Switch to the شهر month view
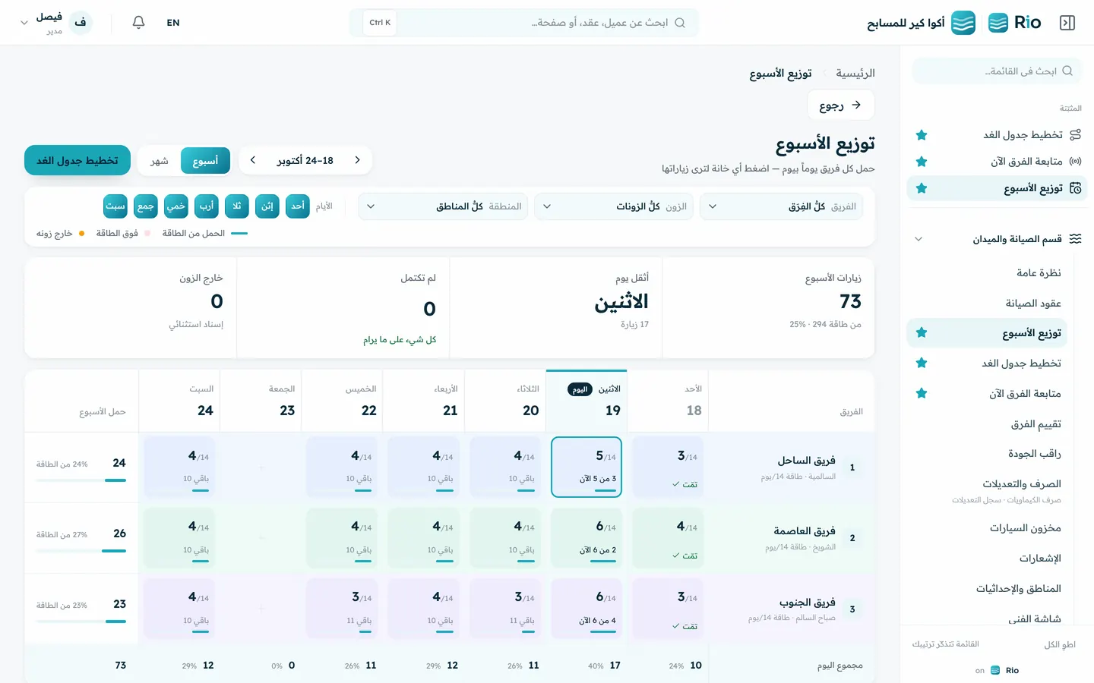The width and height of the screenshot is (1094, 683). (x=159, y=160)
